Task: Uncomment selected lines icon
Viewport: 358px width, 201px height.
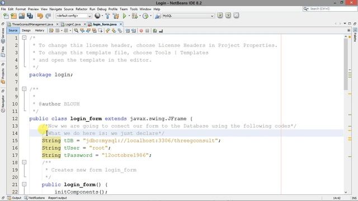Action: [x=161, y=31]
